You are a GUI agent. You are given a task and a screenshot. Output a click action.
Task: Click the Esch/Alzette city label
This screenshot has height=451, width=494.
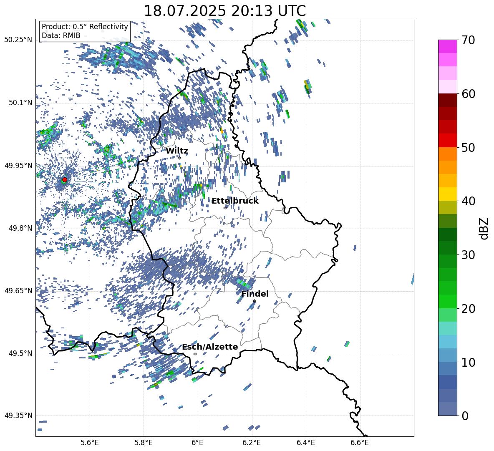click(210, 347)
